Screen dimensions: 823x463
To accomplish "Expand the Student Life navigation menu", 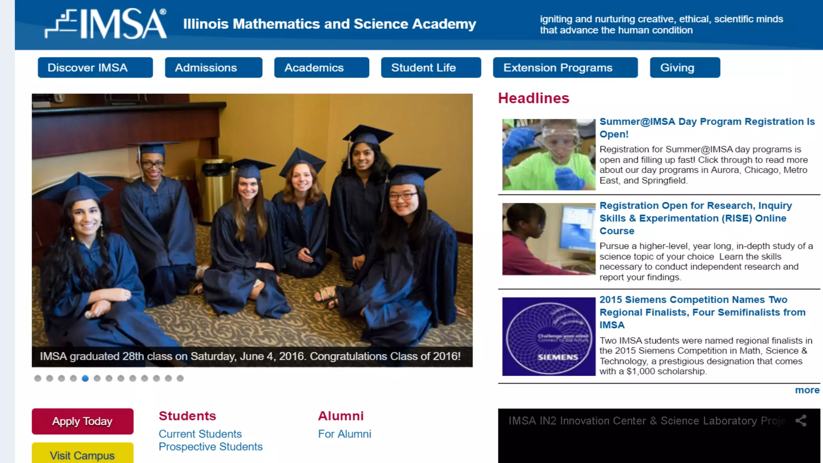I will click(x=431, y=68).
